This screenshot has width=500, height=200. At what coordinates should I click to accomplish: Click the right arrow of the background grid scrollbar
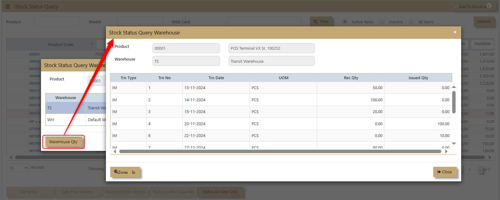tap(490, 157)
